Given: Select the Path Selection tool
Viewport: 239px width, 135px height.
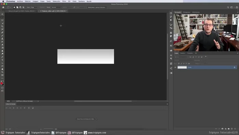Looking at the screenshot, I should [x=2, y=63].
